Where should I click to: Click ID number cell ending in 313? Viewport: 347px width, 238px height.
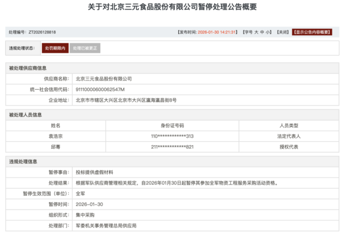tap(172, 136)
